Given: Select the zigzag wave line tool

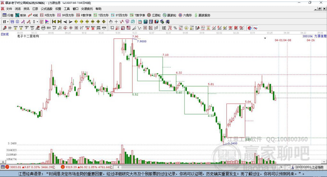Looking at the screenshot, I should coord(139,28).
